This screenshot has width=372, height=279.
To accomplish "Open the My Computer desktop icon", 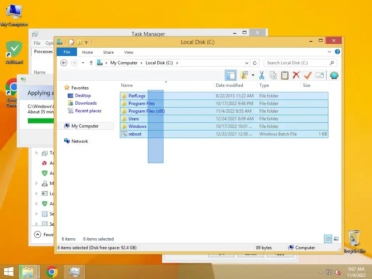I will [x=14, y=15].
